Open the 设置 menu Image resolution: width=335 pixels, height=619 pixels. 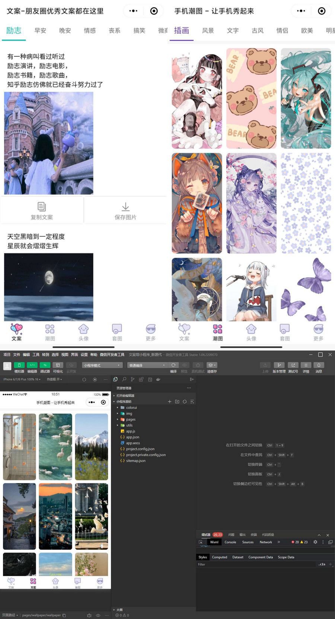click(x=84, y=355)
